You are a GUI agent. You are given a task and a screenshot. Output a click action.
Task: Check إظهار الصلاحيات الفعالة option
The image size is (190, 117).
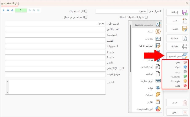pos(146,17)
